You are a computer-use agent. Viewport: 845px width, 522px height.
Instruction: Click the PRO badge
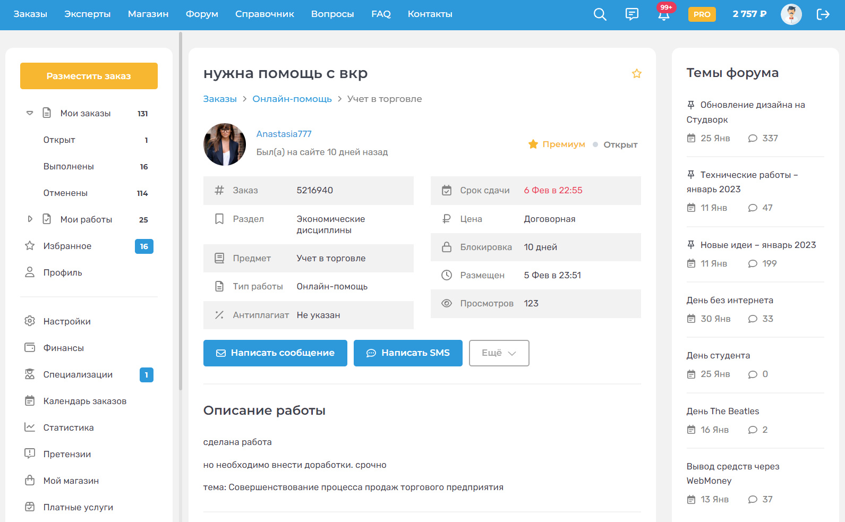(x=702, y=14)
